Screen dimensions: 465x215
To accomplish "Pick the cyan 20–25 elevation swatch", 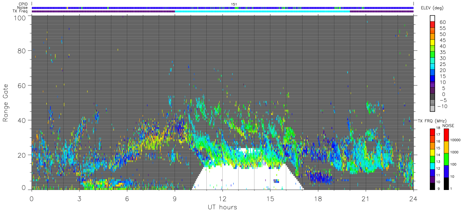I will coord(432,66).
